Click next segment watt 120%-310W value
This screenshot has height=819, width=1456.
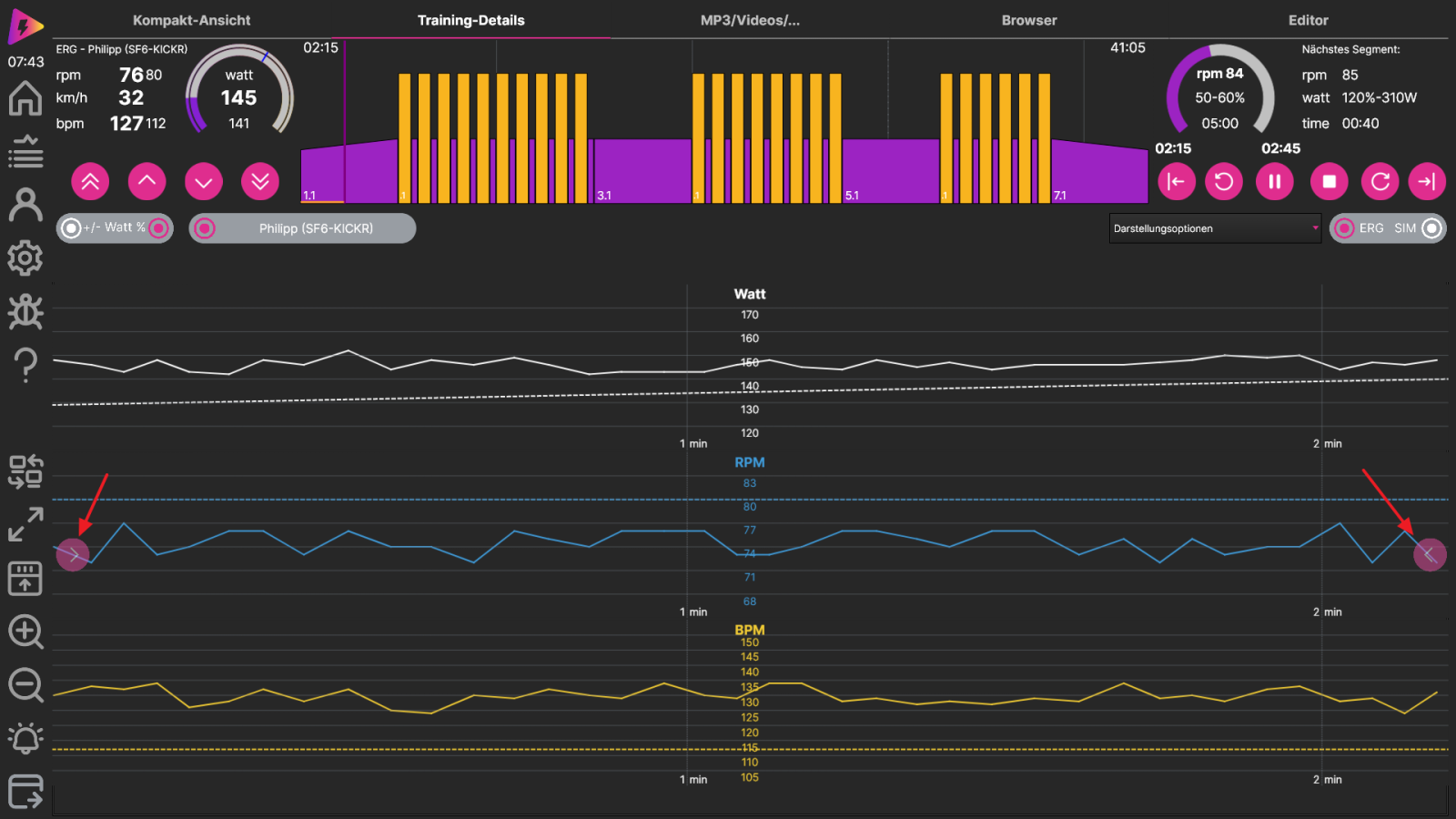[1379, 97]
